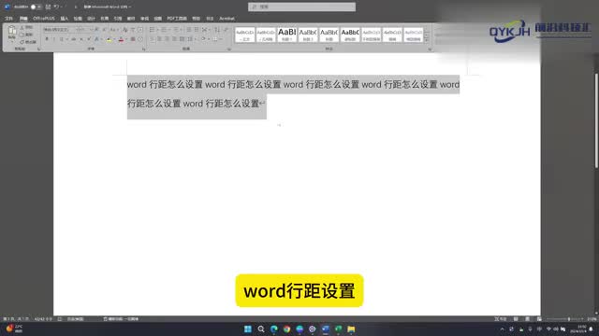Image resolution: width=599 pixels, height=336 pixels.
Task: Open the Change Case Aa dropdown
Action: pyautogui.click(x=114, y=29)
